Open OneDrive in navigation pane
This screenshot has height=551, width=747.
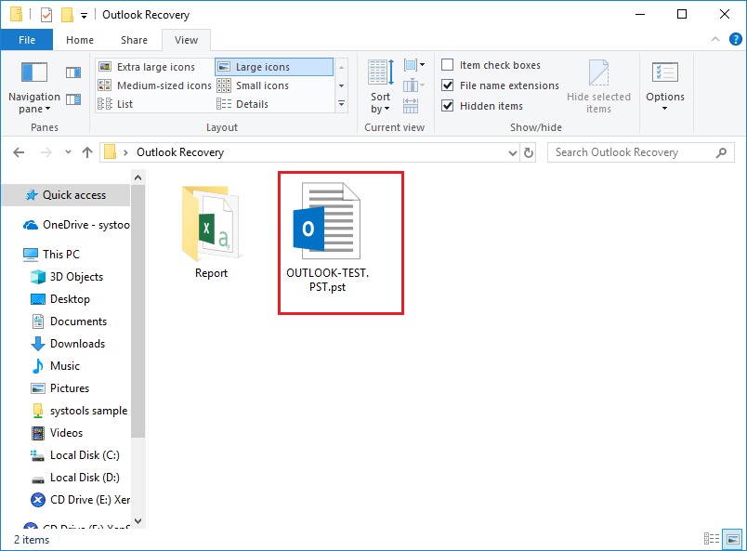click(x=76, y=225)
